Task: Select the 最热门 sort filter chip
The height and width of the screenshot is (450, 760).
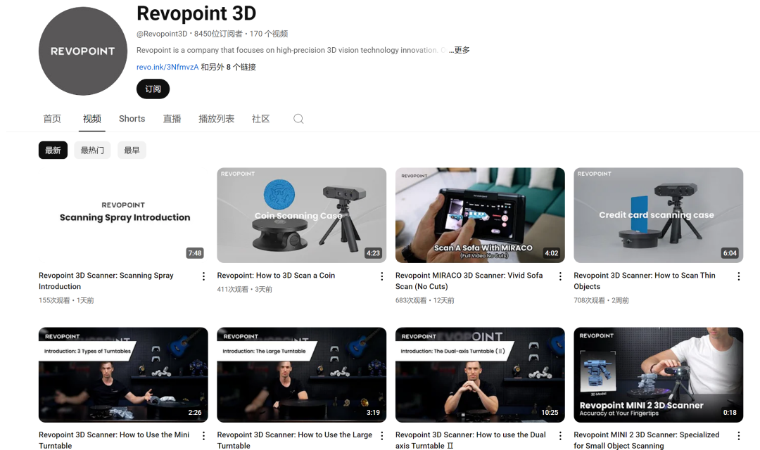Action: [x=92, y=150]
